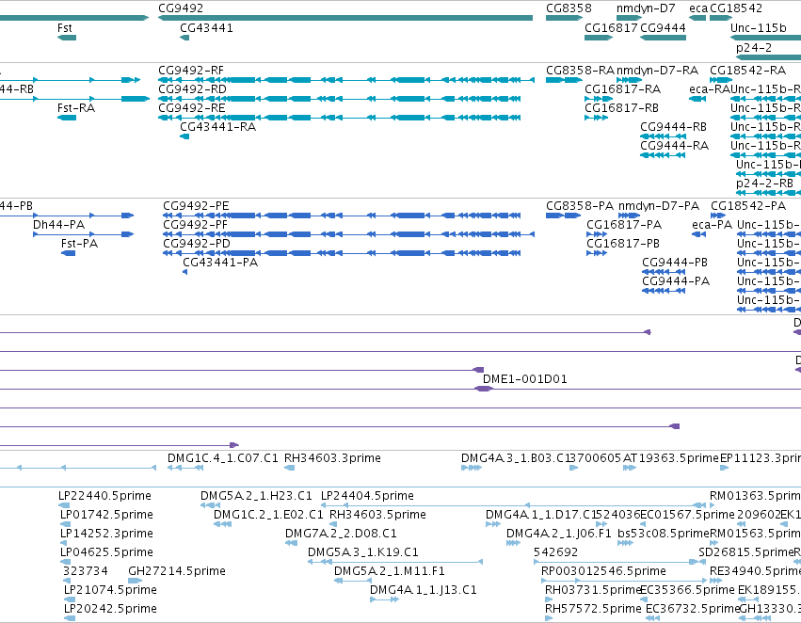Open protein CG9444-PB

(675, 263)
